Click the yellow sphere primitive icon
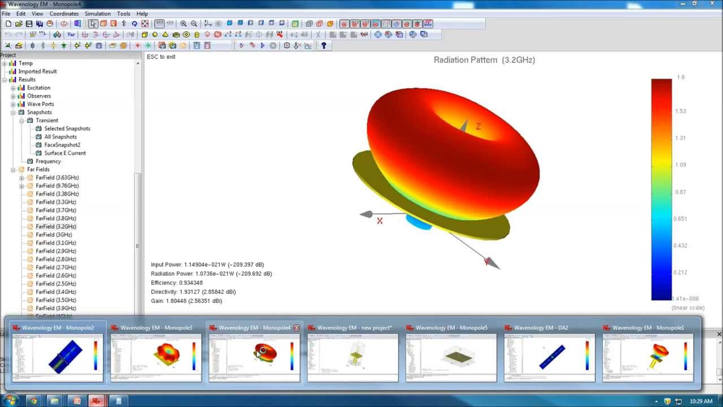 click(155, 34)
